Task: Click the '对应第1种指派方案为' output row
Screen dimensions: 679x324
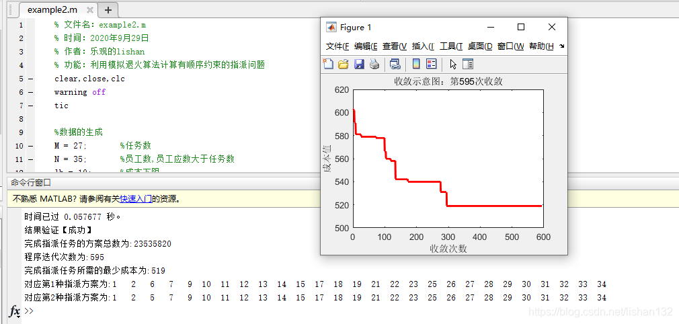Action: [315, 284]
